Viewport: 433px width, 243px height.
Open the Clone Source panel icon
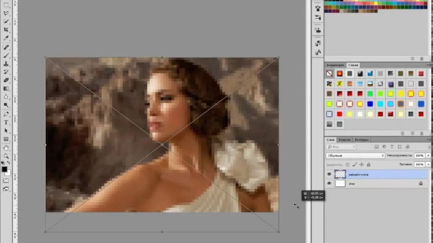[318, 30]
